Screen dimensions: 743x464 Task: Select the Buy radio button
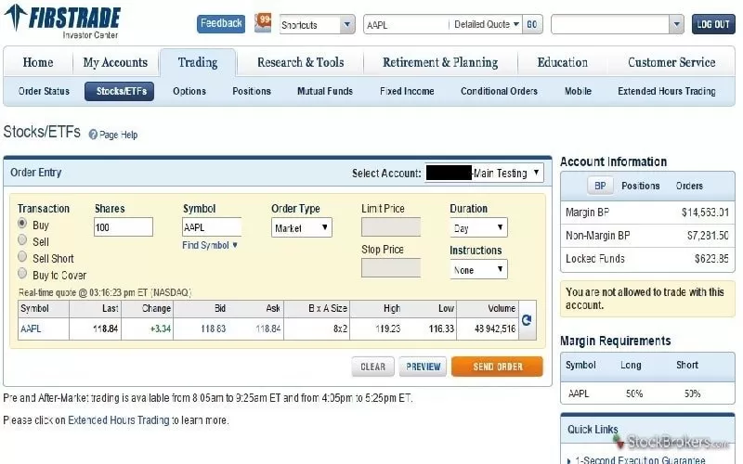pos(22,223)
